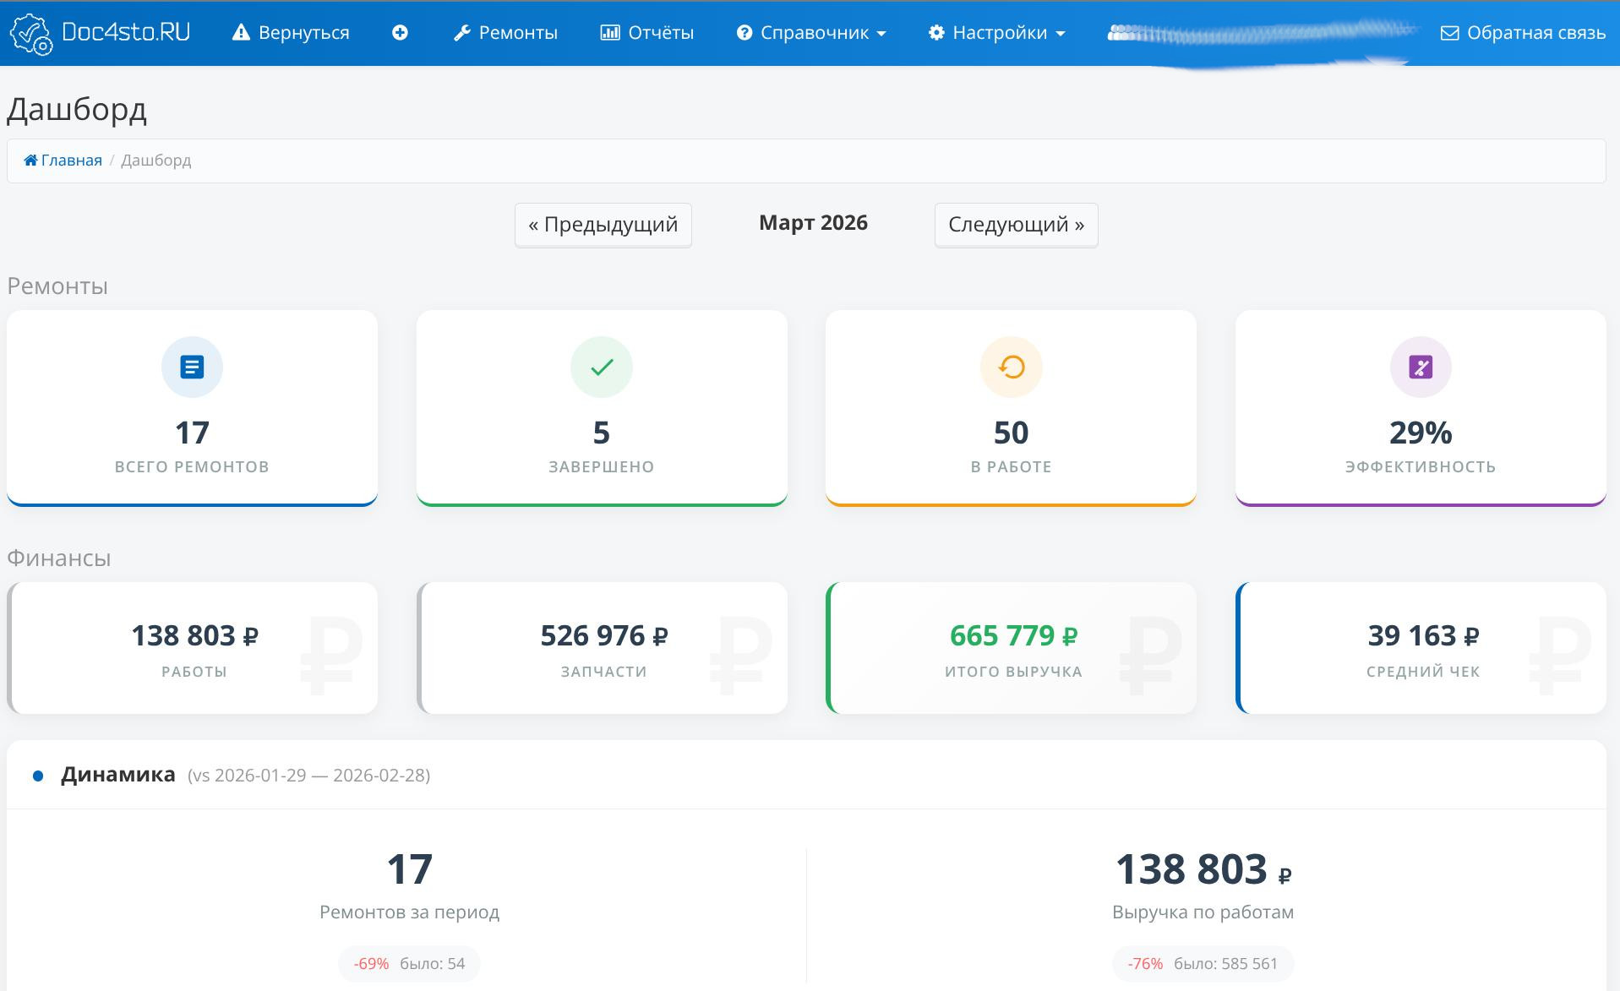Open the Настройки dropdown menu
This screenshot has width=1620, height=991.
pos(997,33)
